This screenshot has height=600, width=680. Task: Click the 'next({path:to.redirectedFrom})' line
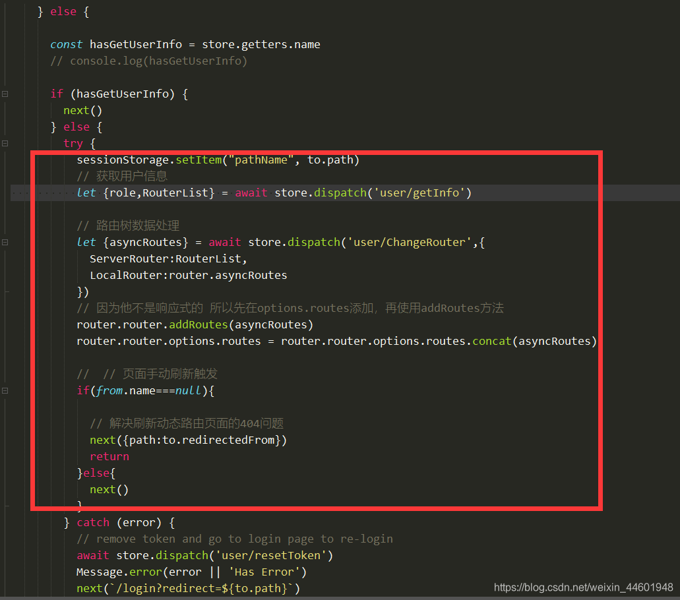click(x=188, y=440)
